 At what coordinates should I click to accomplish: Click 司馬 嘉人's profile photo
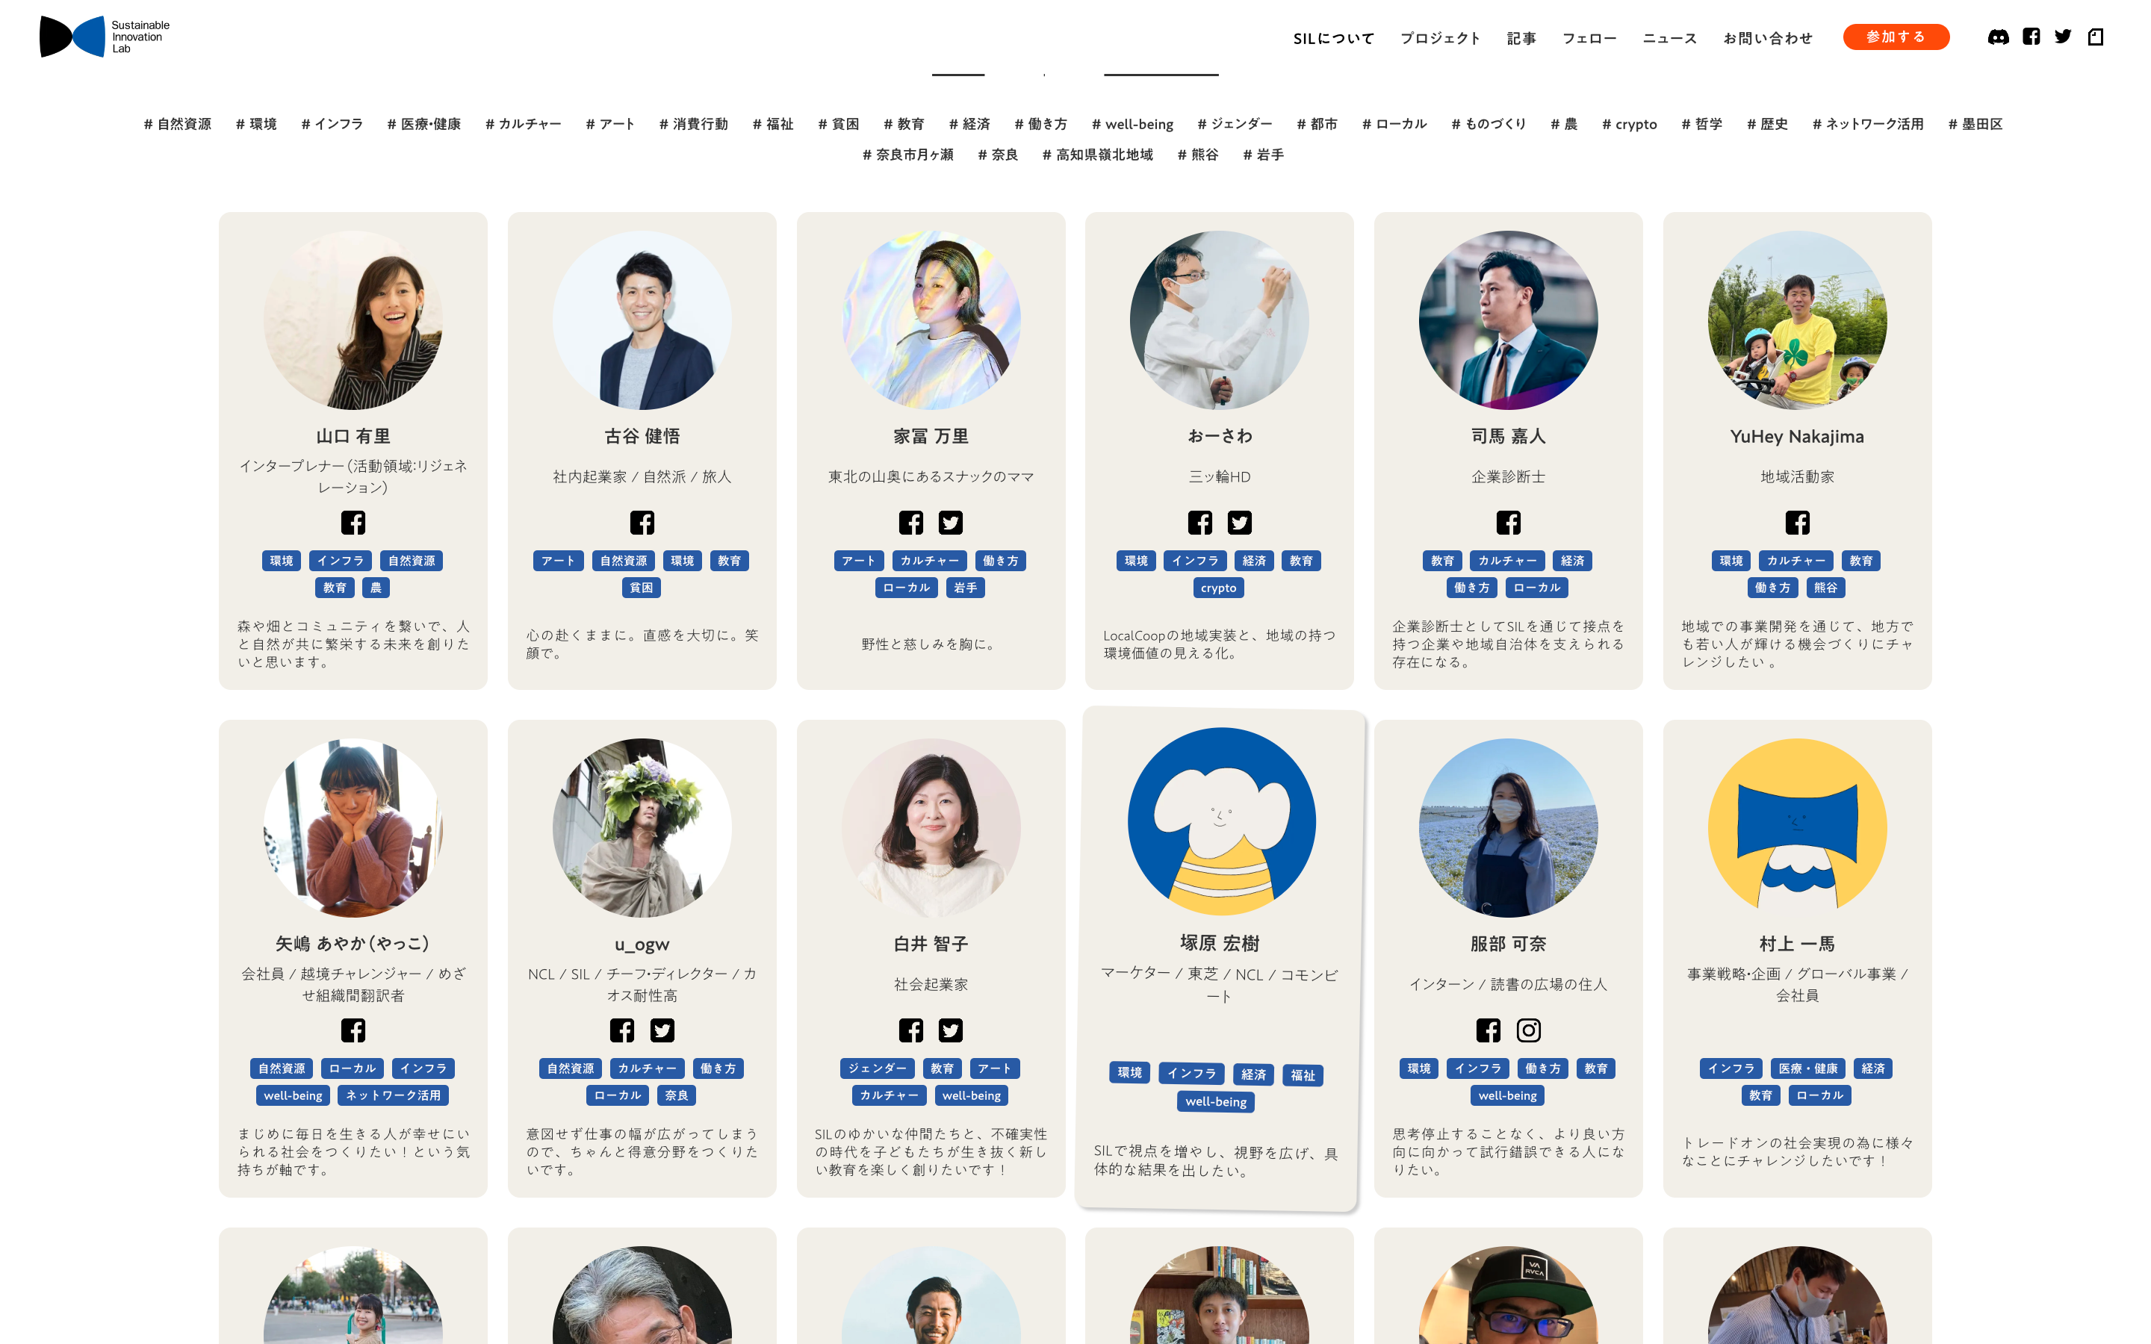click(x=1509, y=320)
